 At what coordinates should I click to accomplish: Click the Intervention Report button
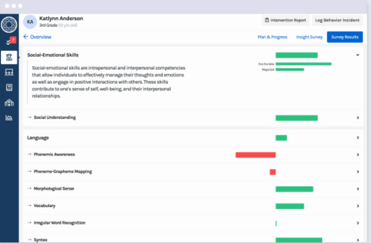(285, 20)
